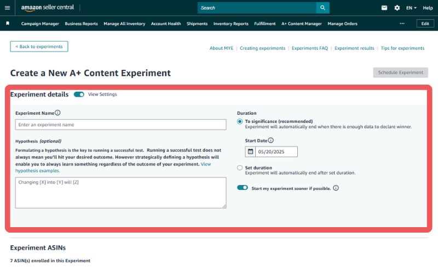This screenshot has height=273, width=438.
Task: Open the settings gear icon
Action: click(x=397, y=8)
